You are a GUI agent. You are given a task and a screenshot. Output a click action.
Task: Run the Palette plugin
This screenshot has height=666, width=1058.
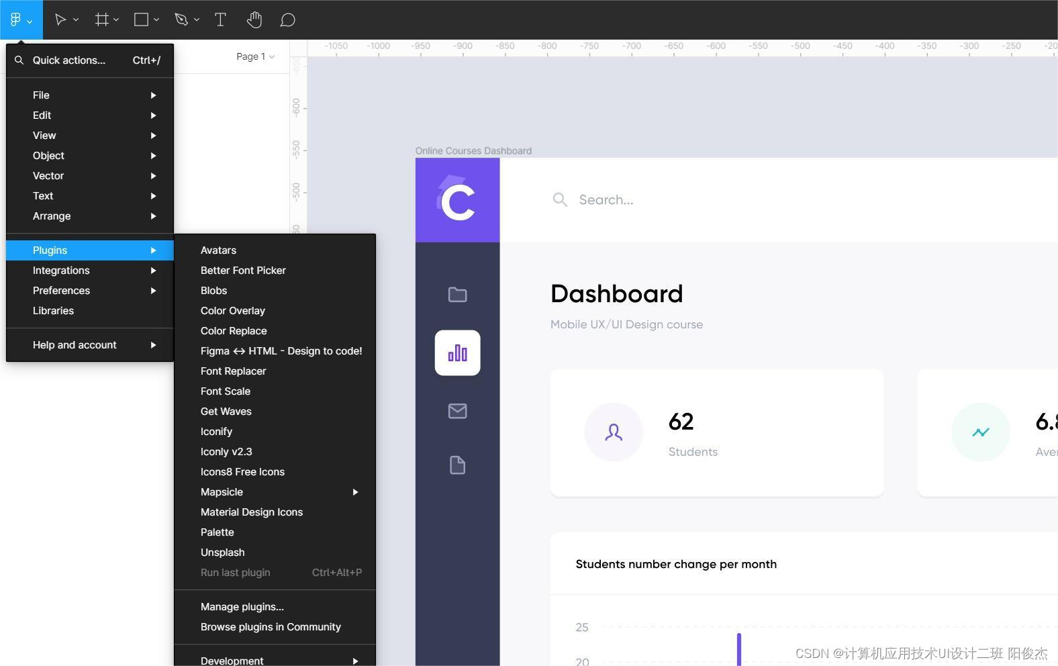pos(275,532)
